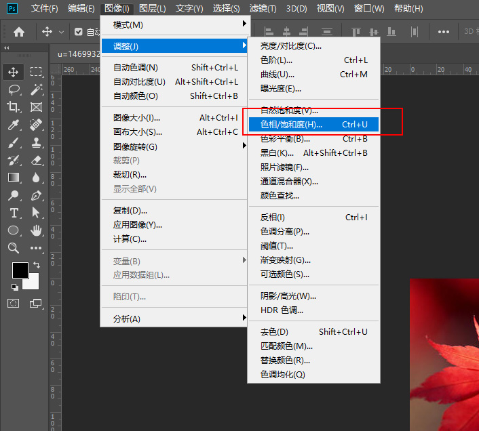Set the black foreground color swatch
The height and width of the screenshot is (431, 479).
coord(20,270)
